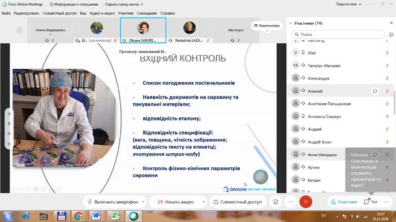Expand video options dropdown arrow
396x222 pixels.
204,202
